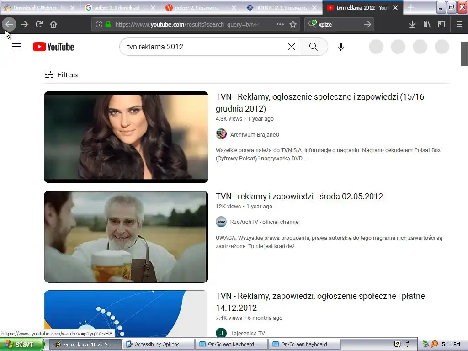Viewport: 468px width, 351px height.
Task: Click the system tray clock 5:11 PM
Action: pos(451,344)
